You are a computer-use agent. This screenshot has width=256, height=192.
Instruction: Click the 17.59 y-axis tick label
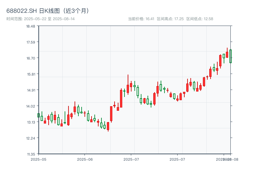[31, 42]
